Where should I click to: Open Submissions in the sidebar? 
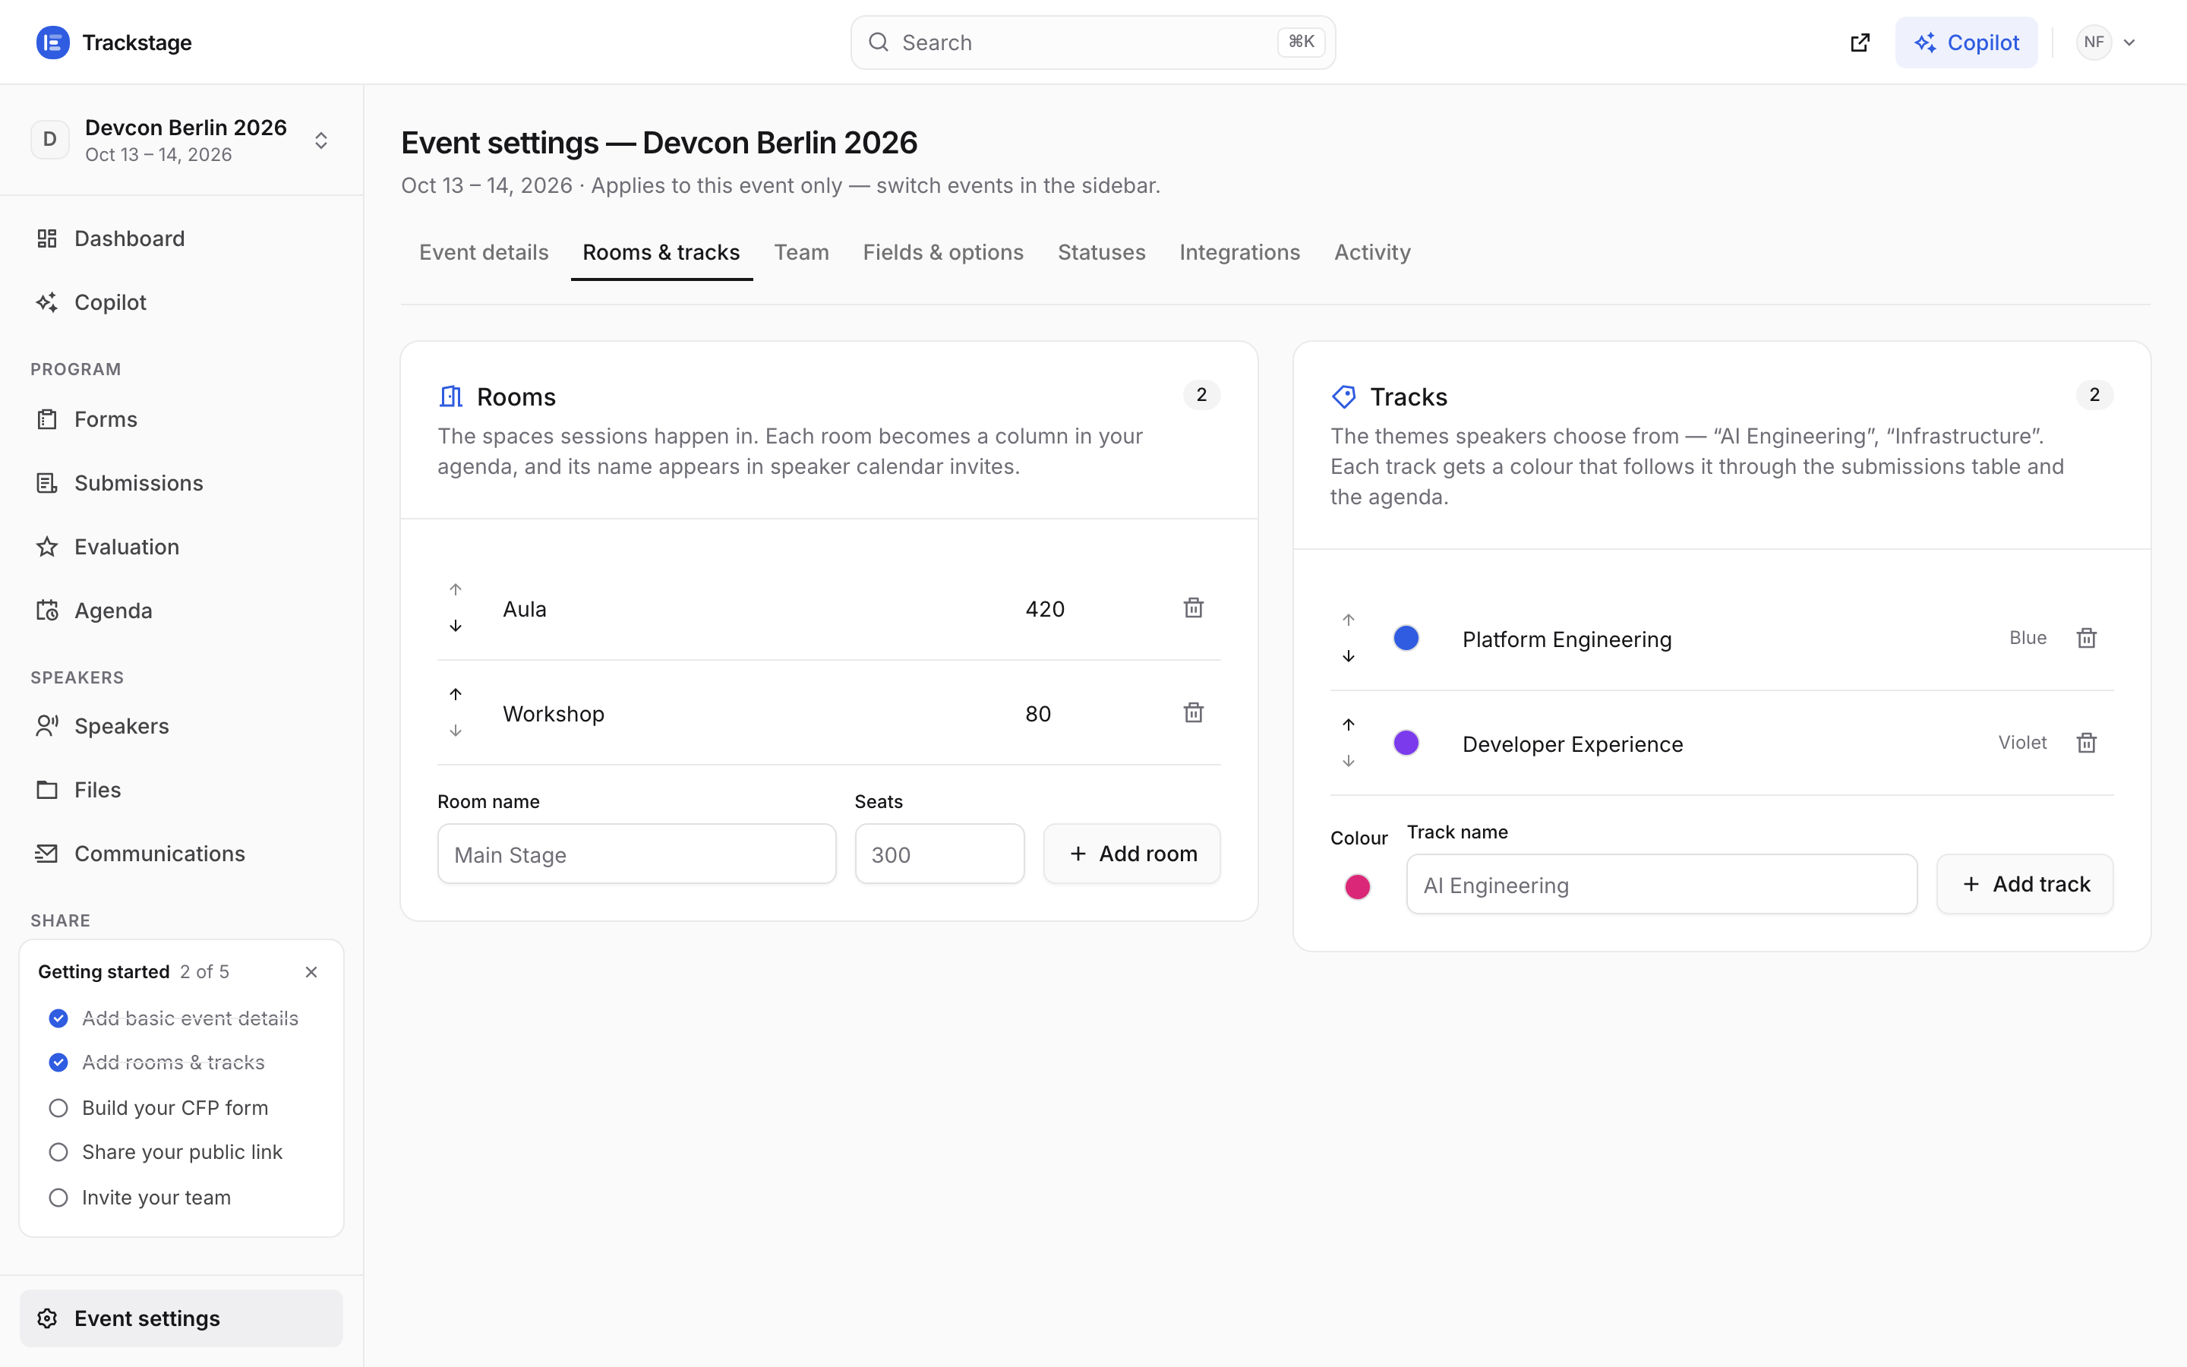(x=181, y=483)
